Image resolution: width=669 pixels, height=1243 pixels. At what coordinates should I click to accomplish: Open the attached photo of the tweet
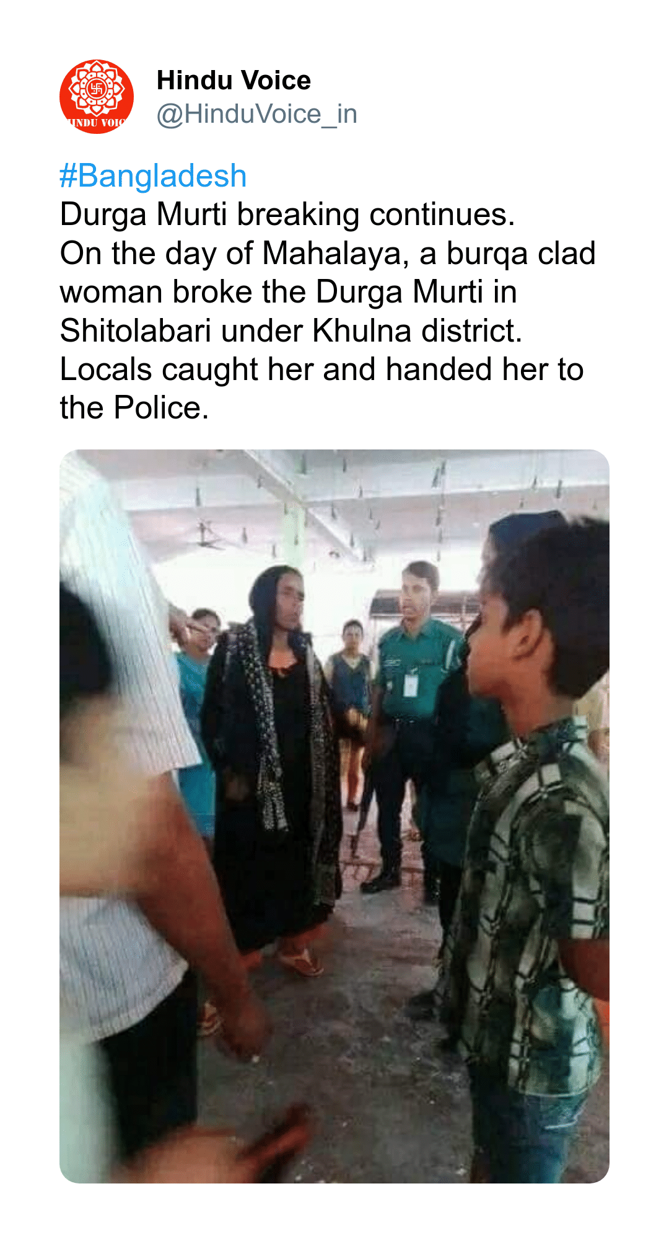(x=334, y=816)
